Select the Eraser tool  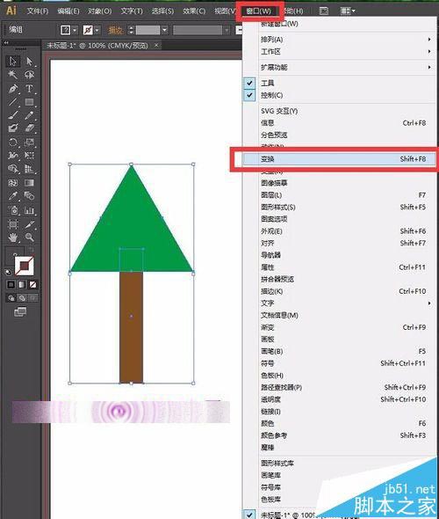[x=29, y=128]
